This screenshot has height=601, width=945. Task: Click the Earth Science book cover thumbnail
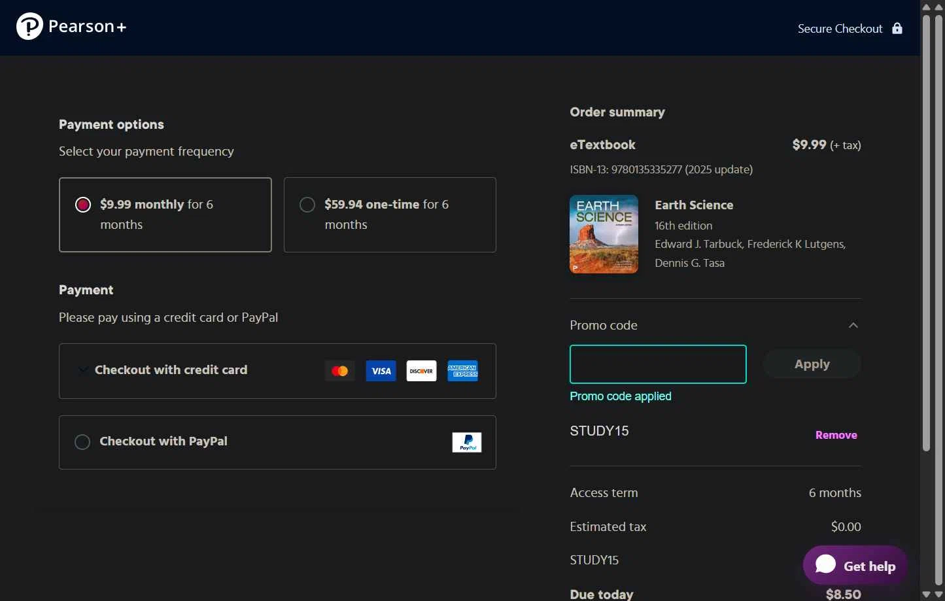click(x=604, y=234)
